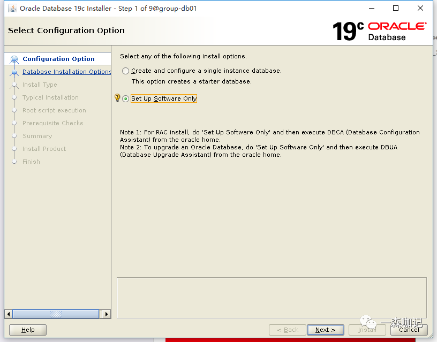Viewport: 437px width, 342px height.
Task: Maximize the installer window
Action: (x=396, y=9)
